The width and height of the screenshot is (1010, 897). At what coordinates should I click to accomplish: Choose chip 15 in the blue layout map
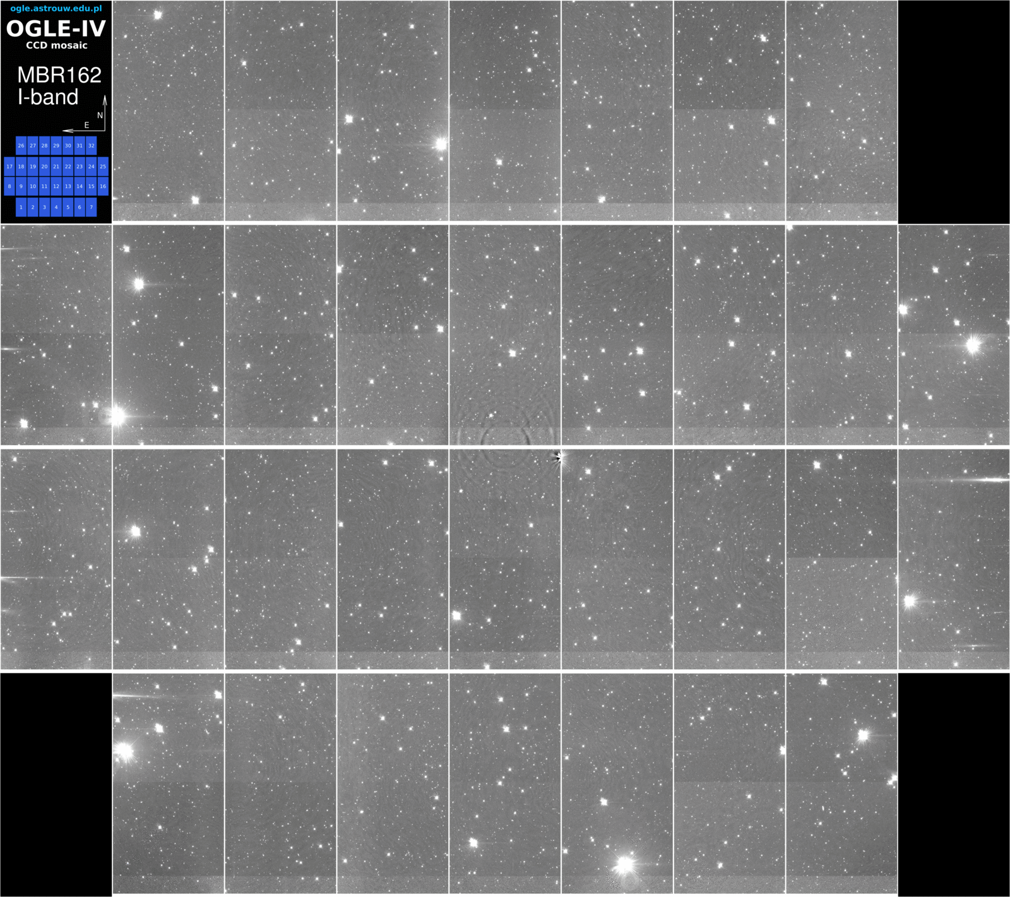click(91, 186)
